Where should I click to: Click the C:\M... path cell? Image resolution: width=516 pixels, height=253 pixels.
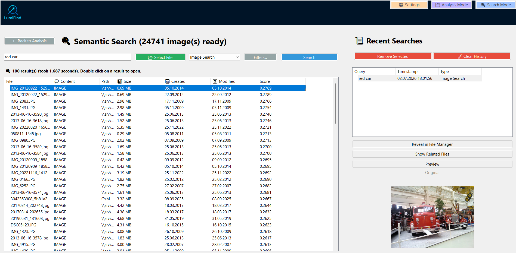107,199
